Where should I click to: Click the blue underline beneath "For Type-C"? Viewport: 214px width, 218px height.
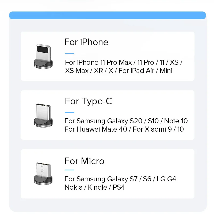[x=70, y=112]
